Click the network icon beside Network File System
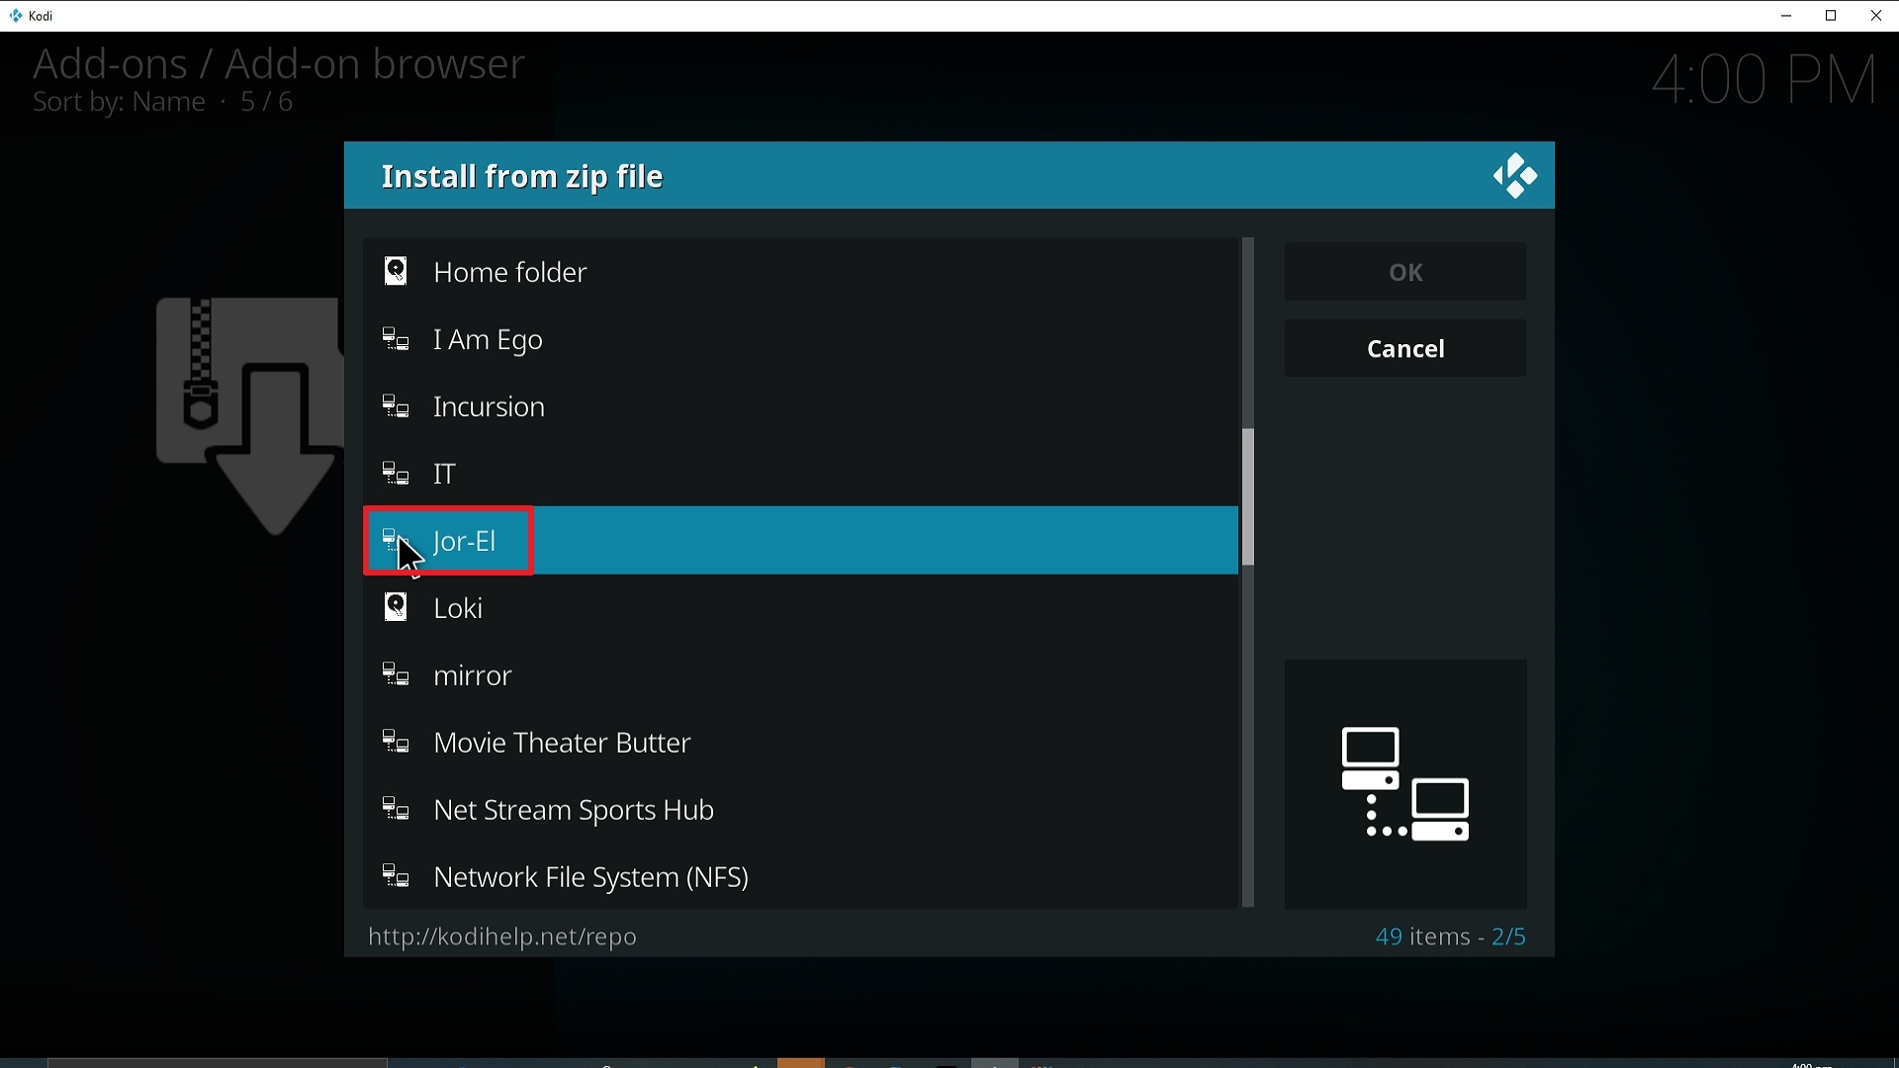 click(x=396, y=878)
